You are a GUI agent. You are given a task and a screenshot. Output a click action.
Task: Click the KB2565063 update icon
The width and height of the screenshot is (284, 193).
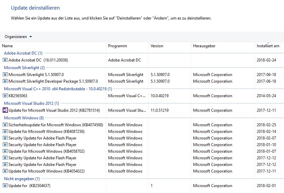[5, 96]
